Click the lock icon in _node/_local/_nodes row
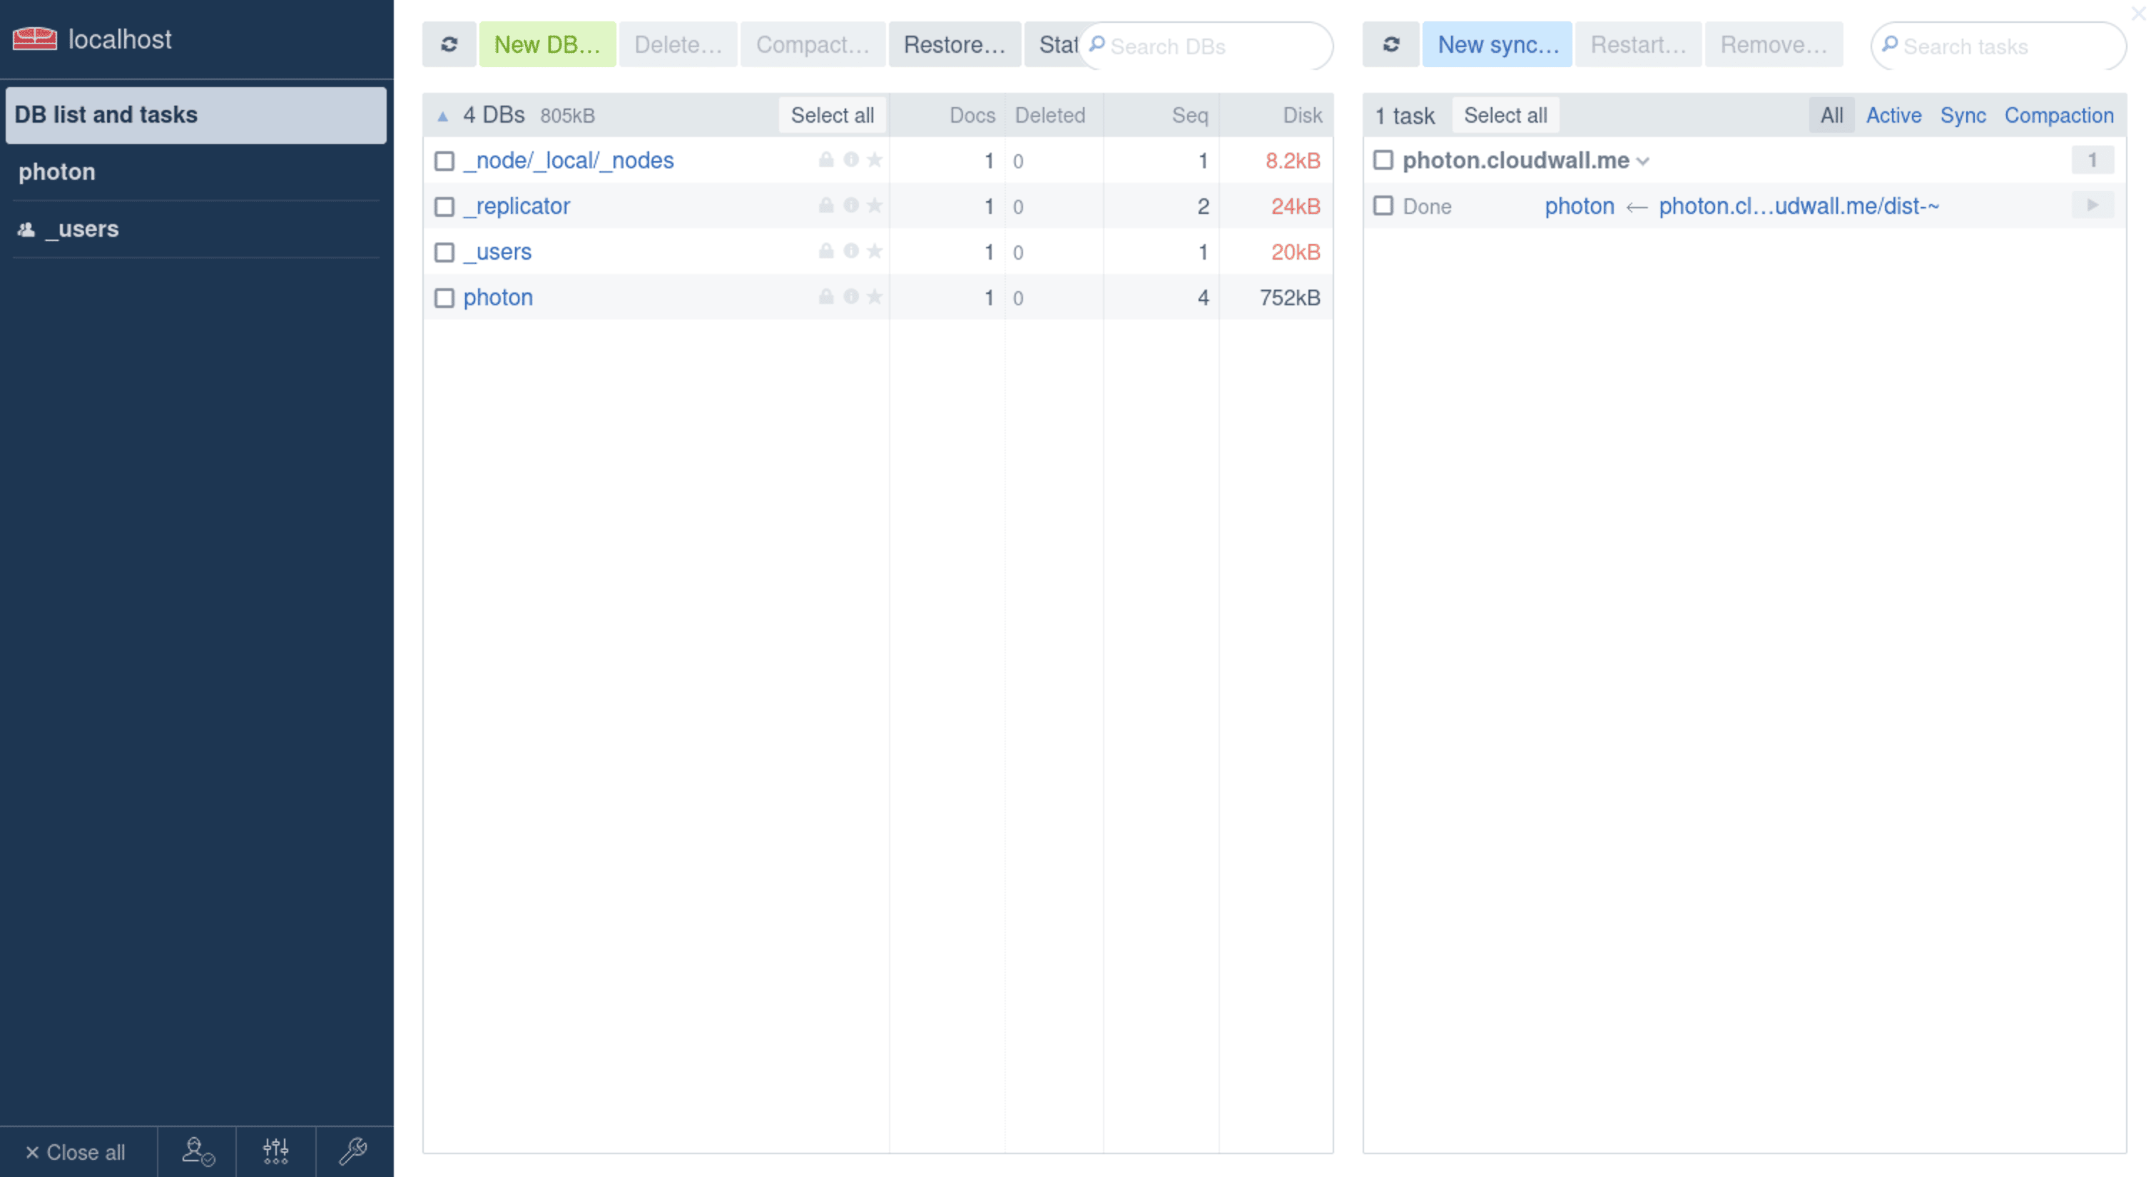Image resolution: width=2156 pixels, height=1177 pixels. (x=826, y=159)
